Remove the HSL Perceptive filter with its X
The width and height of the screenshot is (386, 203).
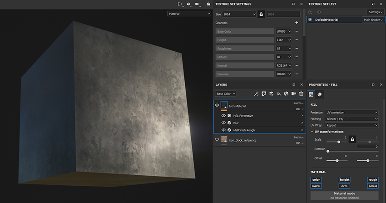coord(302,116)
